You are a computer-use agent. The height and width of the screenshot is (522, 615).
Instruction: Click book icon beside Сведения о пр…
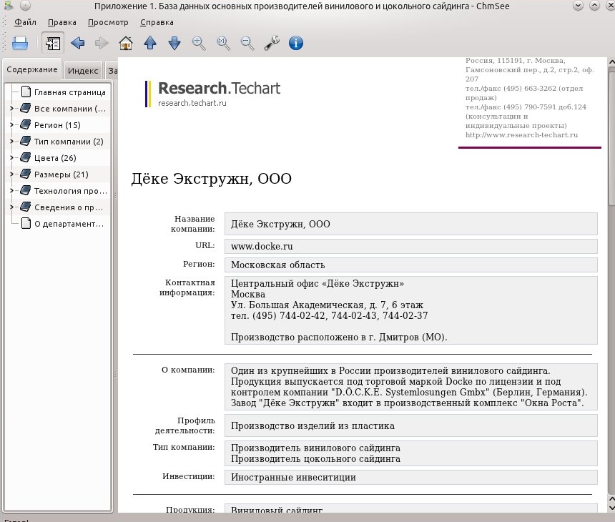(x=26, y=207)
